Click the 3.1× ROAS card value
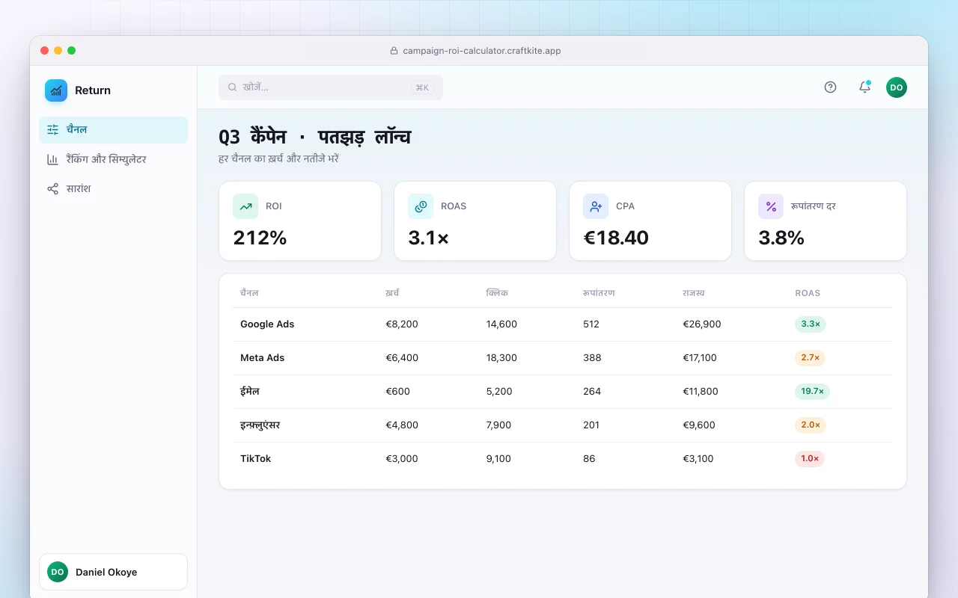 [x=429, y=238]
